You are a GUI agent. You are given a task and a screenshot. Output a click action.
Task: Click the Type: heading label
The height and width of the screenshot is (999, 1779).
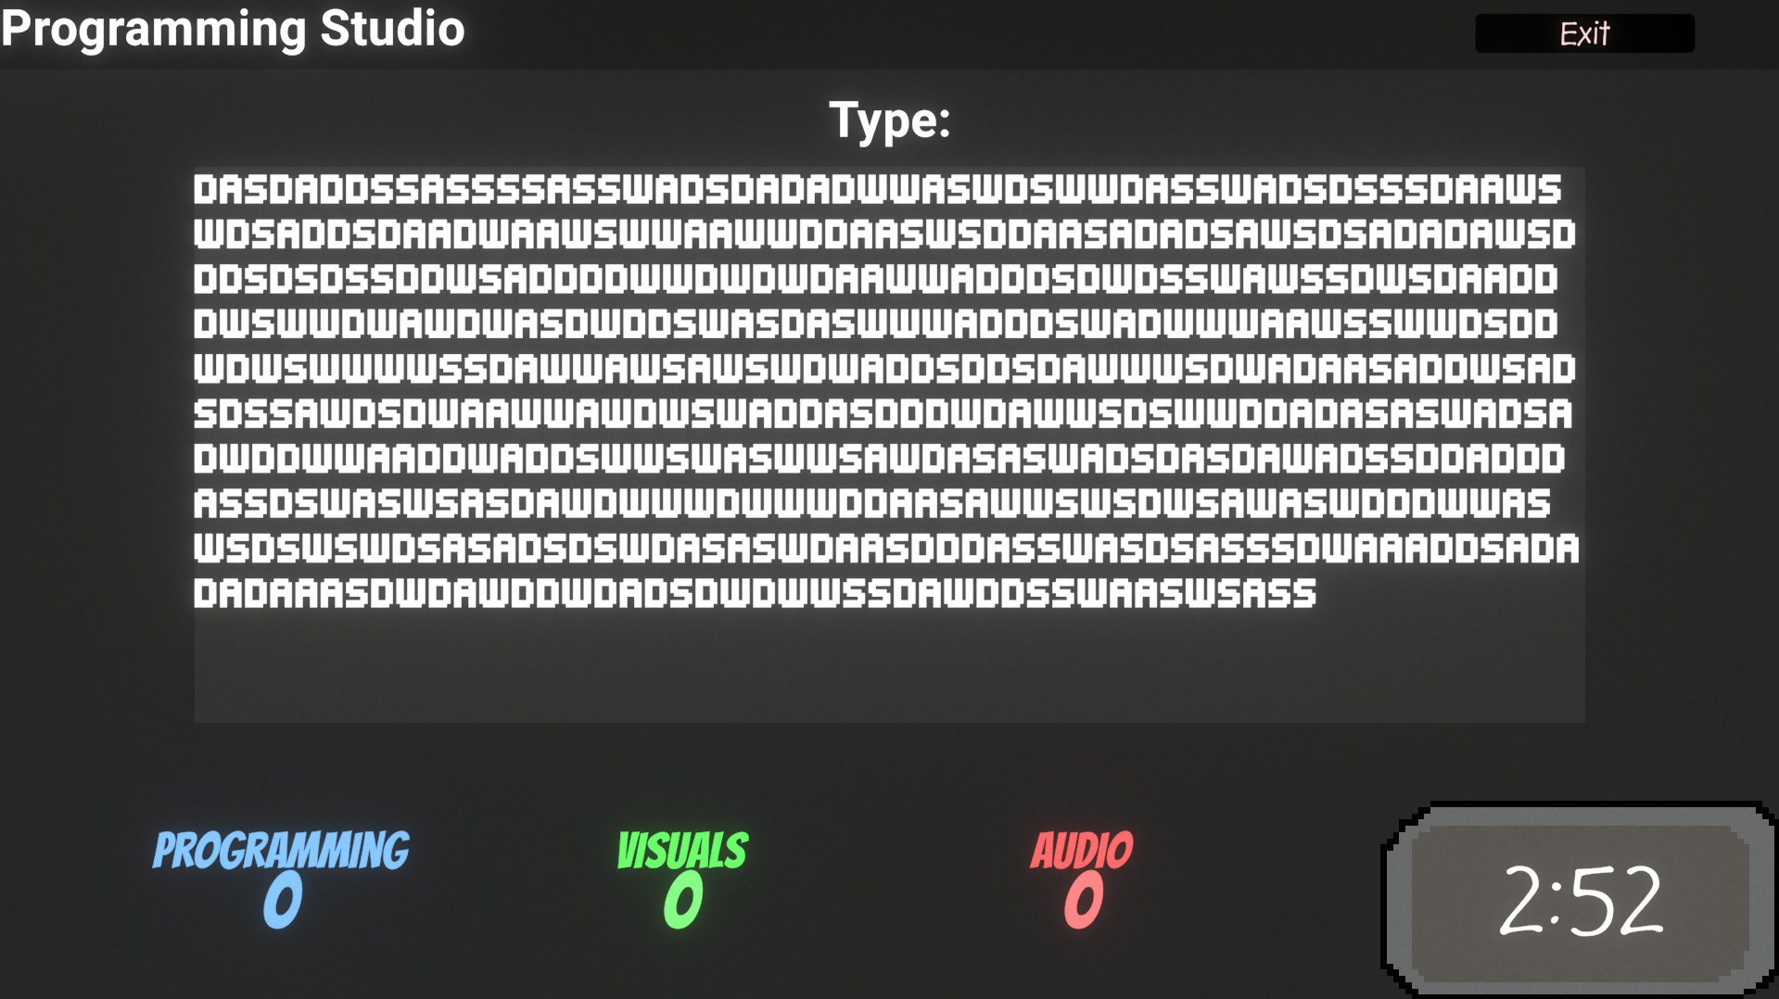tap(889, 120)
